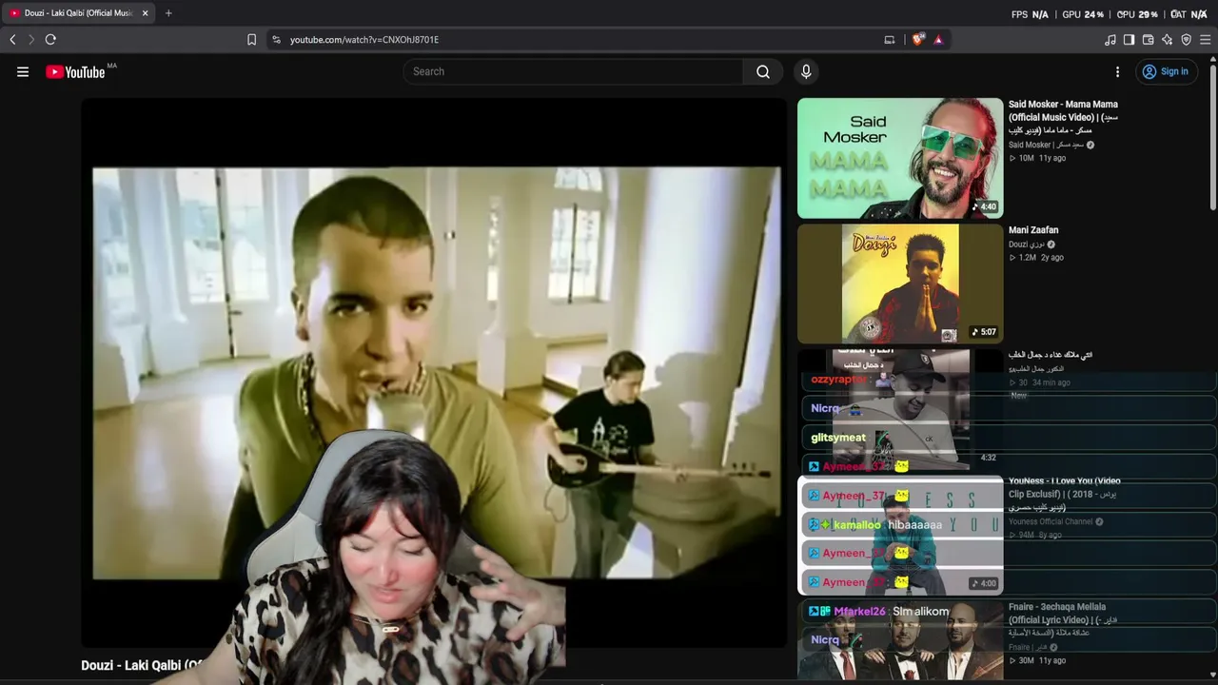This screenshot has width=1218, height=685.
Task: Go back to the previous page
Action: pos(12,40)
